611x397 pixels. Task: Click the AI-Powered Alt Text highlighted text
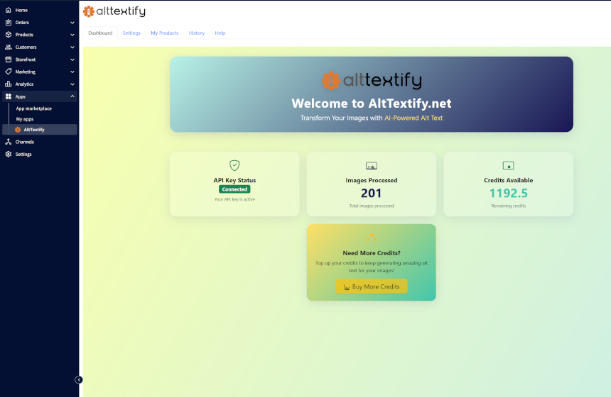coord(413,118)
